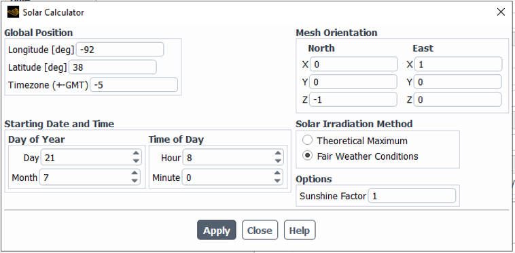
Task: Decrease Day value with down arrow
Action: (x=136, y=161)
